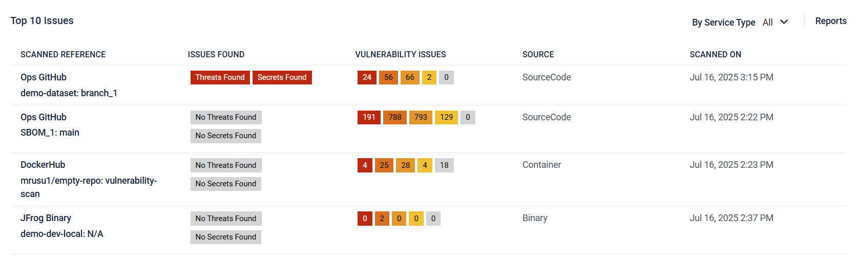This screenshot has height=260, width=856.
Task: Open the Reports link
Action: click(x=830, y=21)
